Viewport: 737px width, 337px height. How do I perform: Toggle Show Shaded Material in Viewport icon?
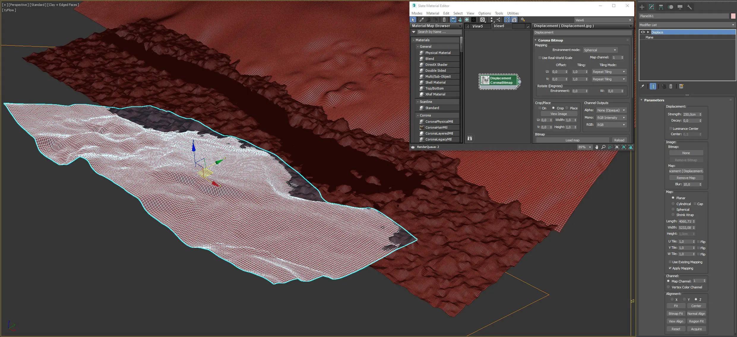[466, 20]
